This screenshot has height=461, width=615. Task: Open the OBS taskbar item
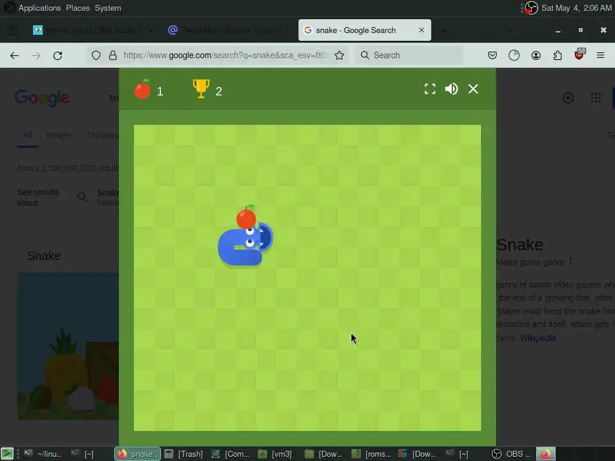(512, 454)
